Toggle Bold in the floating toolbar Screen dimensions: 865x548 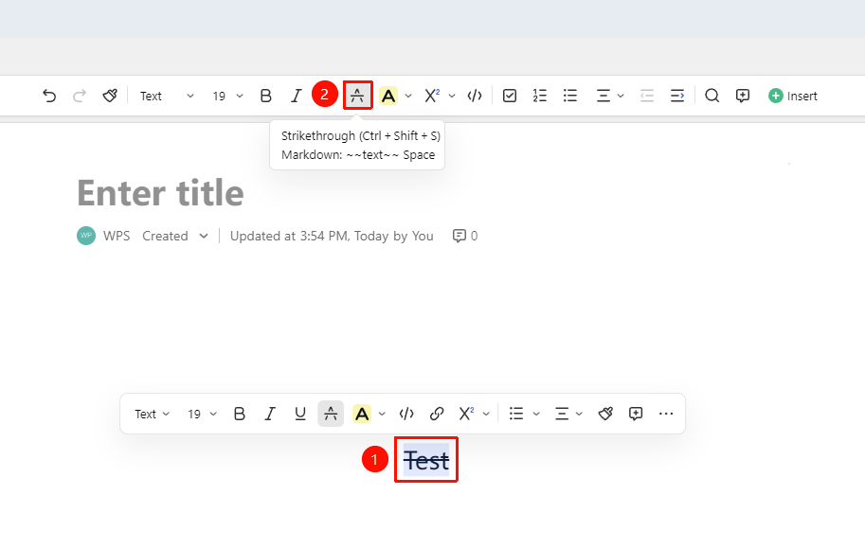(x=240, y=414)
